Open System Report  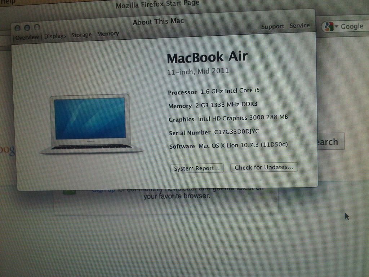coord(197,168)
